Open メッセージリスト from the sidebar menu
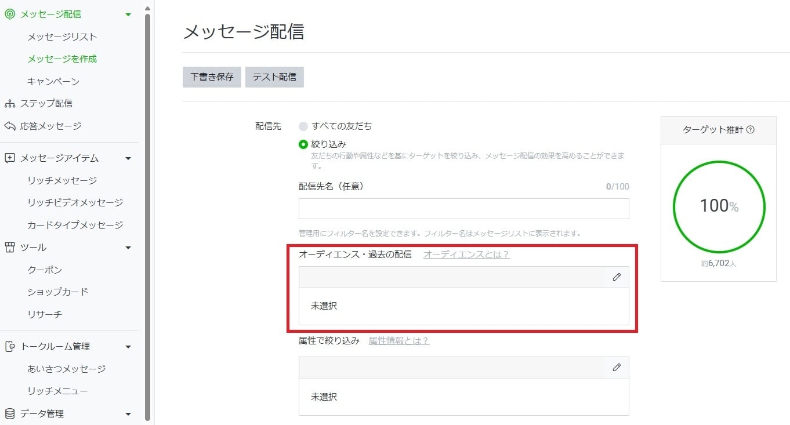This screenshot has height=425, width=790. (x=61, y=36)
